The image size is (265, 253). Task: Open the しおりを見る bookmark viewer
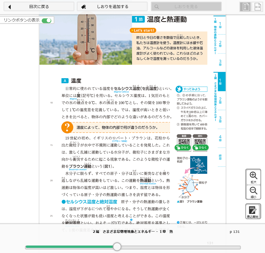point(186,7)
